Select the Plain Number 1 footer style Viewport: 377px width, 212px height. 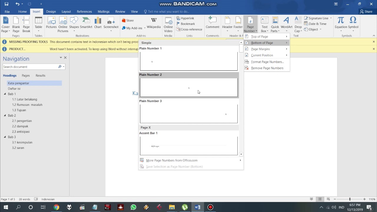click(188, 59)
